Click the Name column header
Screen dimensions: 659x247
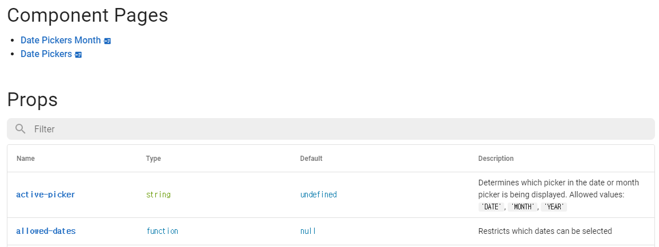(26, 159)
